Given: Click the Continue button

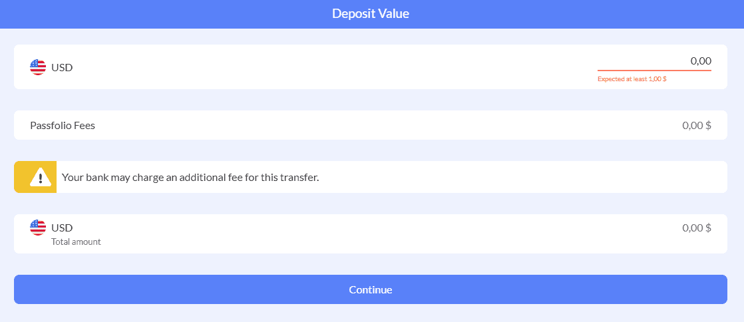Looking at the screenshot, I should 371,289.
